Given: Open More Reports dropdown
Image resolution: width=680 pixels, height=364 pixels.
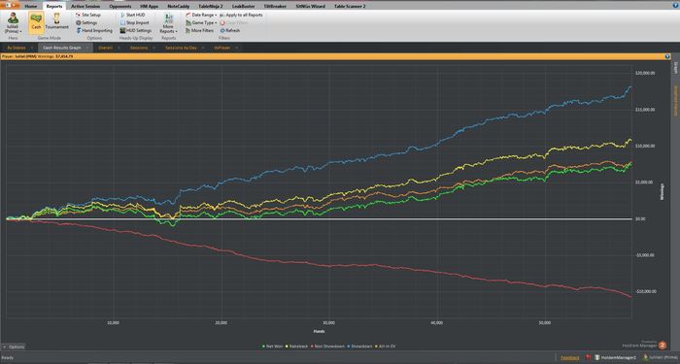Looking at the screenshot, I should pyautogui.click(x=168, y=23).
